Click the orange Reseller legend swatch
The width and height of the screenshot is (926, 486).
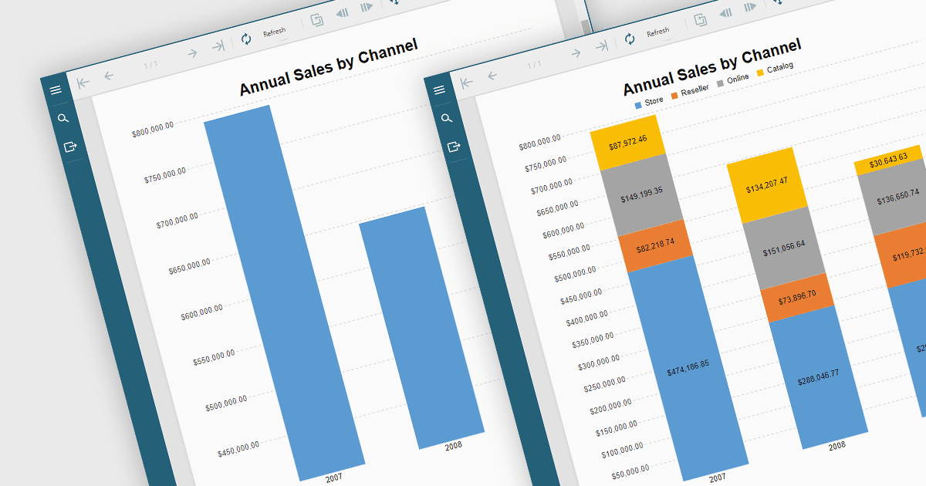click(674, 95)
